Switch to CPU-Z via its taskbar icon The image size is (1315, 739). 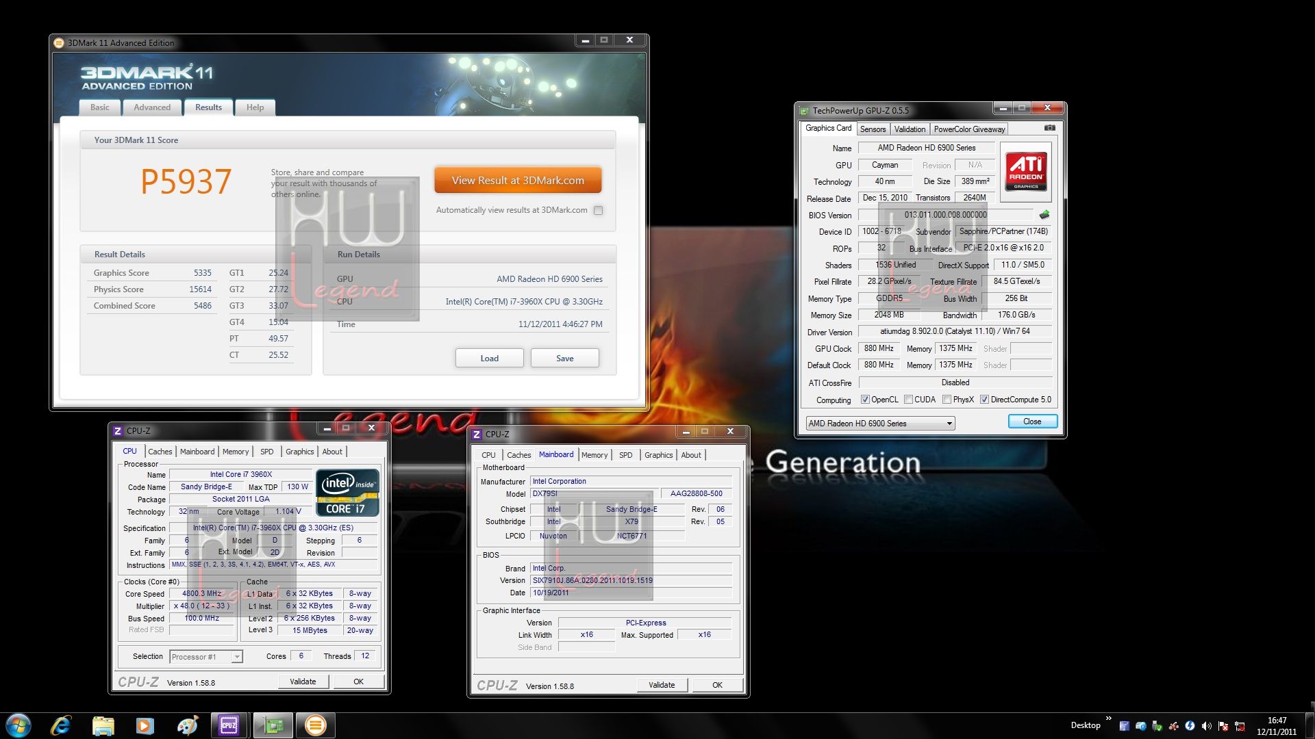pyautogui.click(x=229, y=725)
